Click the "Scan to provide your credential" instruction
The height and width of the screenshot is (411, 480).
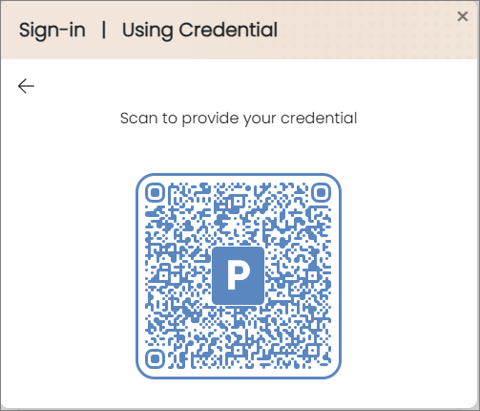pos(239,119)
